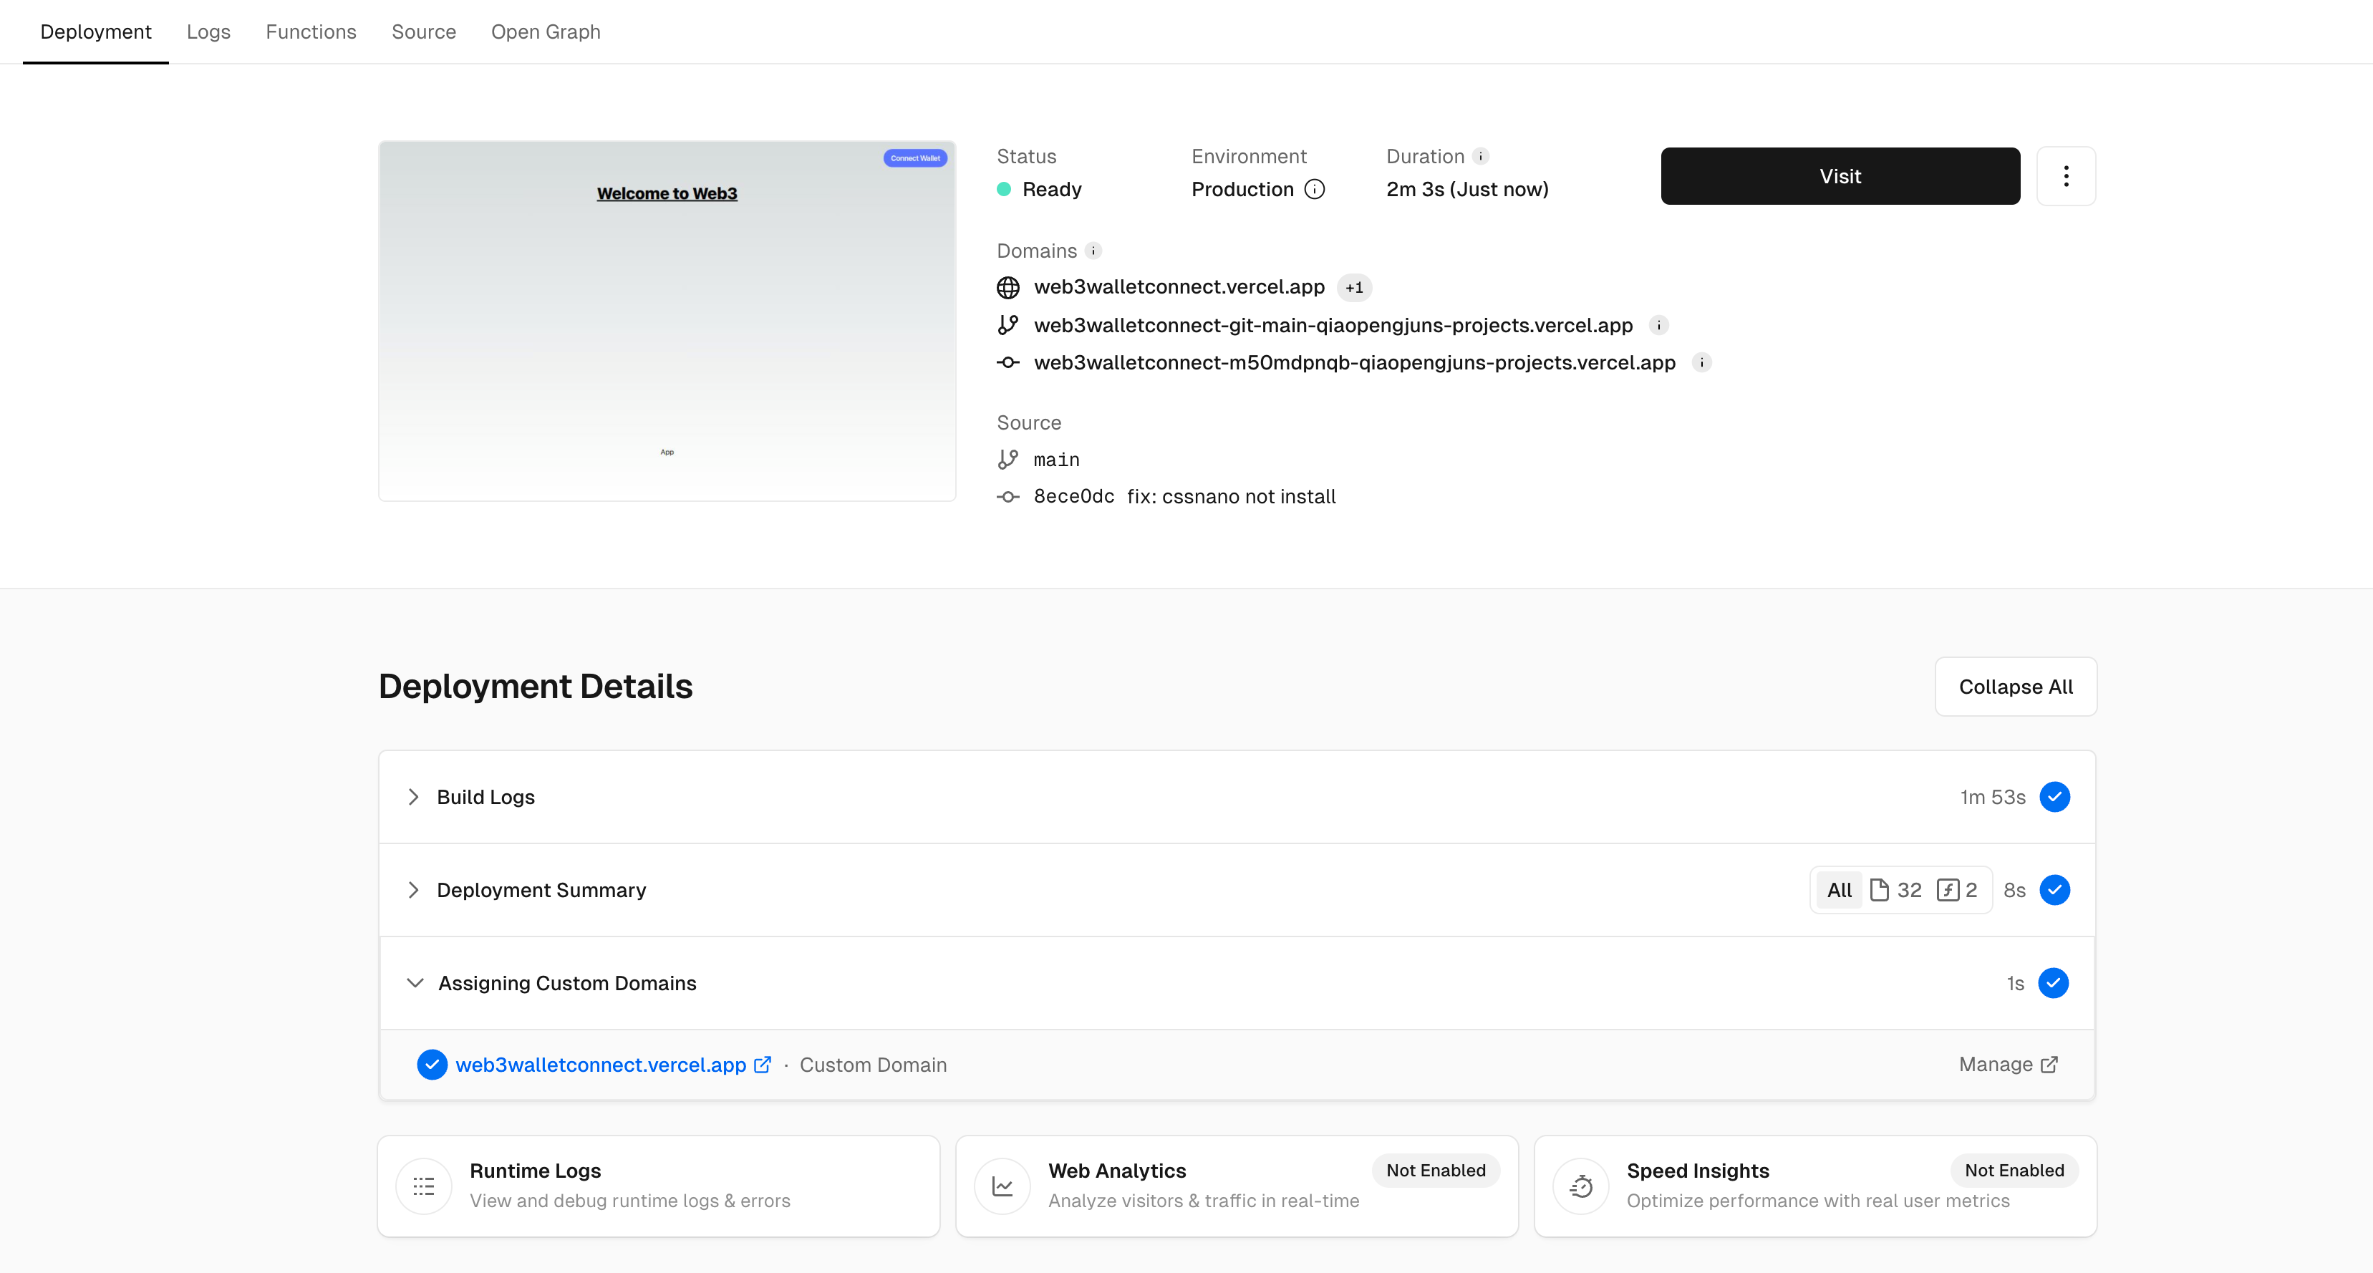
Task: Click the Custom Domain label text
Action: pyautogui.click(x=874, y=1065)
